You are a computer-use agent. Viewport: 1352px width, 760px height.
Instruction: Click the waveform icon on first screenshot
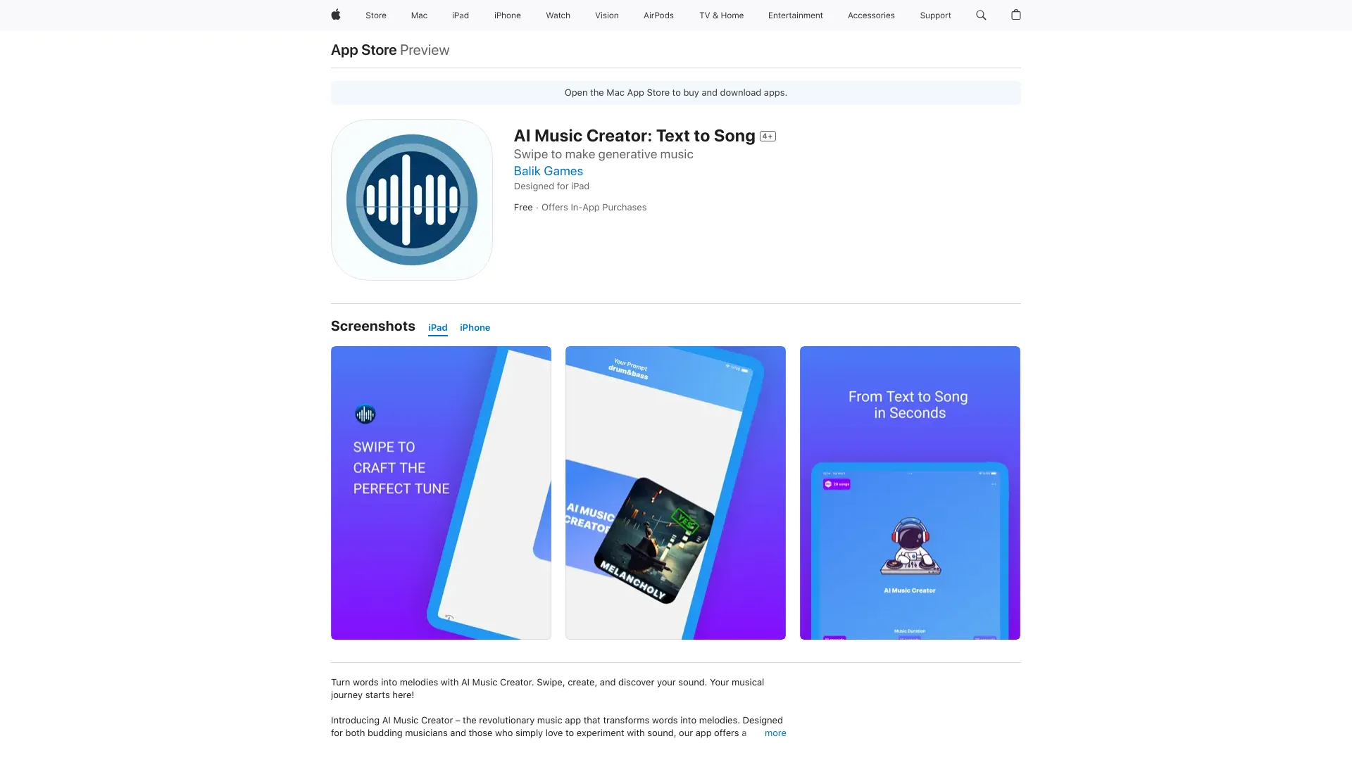(365, 414)
